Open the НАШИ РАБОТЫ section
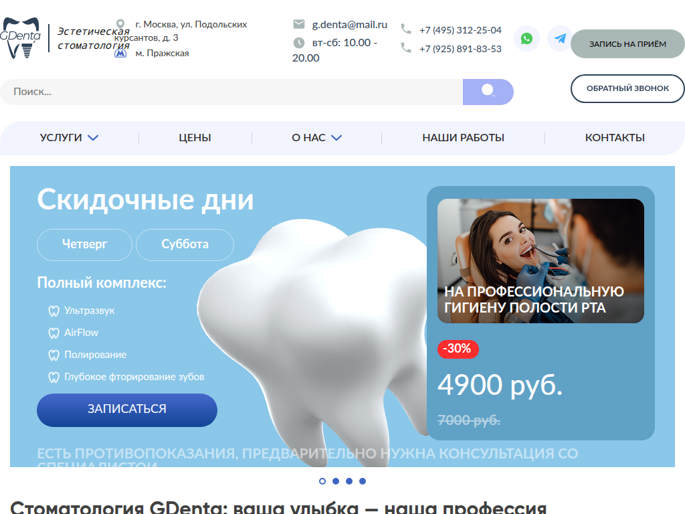Viewport: 685px width, 514px height. pos(463,137)
